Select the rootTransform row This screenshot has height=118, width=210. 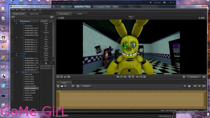[x=29, y=26]
